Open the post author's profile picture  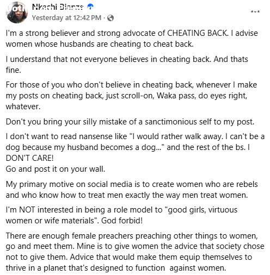point(17,12)
